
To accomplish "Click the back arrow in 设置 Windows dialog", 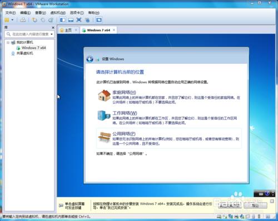I will click(90, 59).
